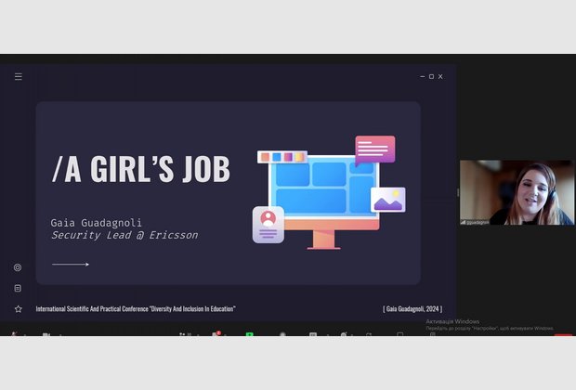This screenshot has height=390, width=576.
Task: Click the document icon in left sidebar
Action: pos(18,288)
